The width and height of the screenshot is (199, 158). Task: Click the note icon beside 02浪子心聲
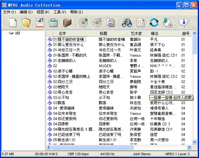tap(49, 71)
